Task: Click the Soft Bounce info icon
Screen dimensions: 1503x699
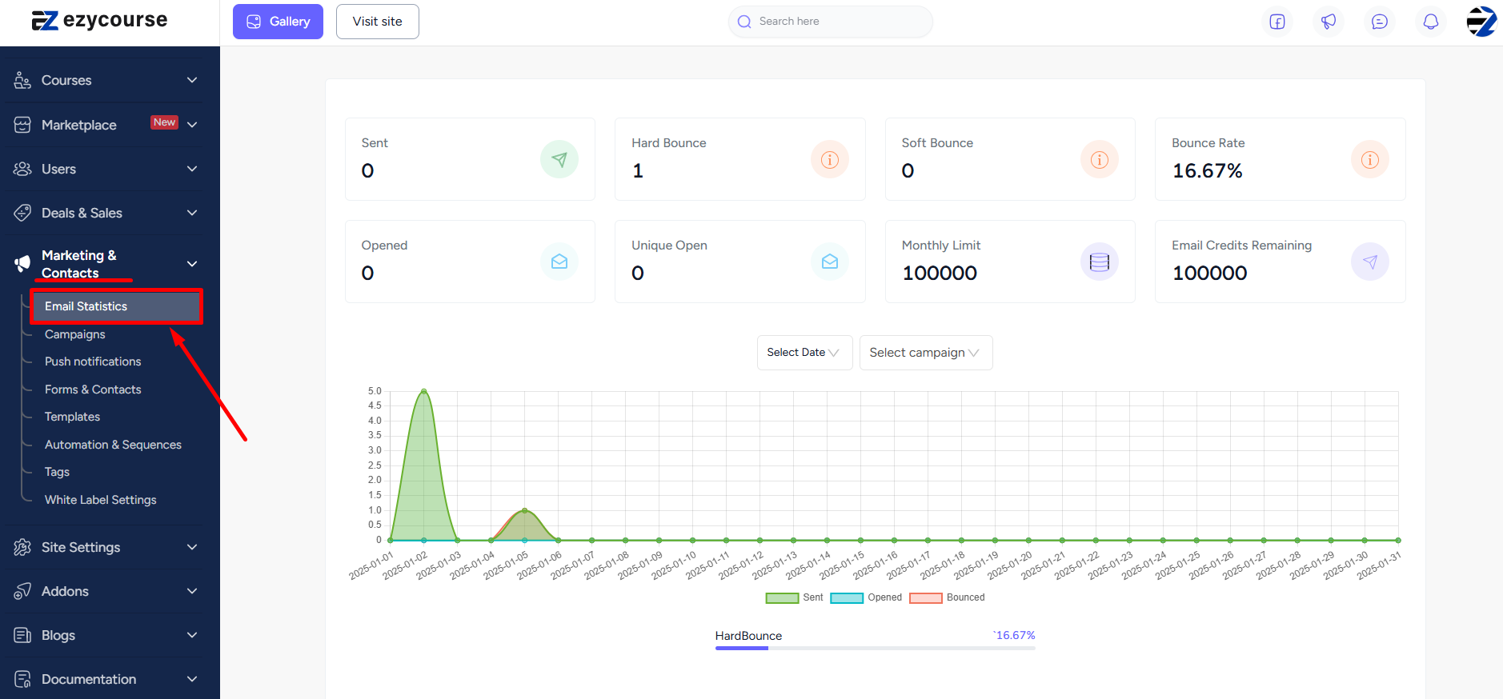Action: click(1100, 159)
